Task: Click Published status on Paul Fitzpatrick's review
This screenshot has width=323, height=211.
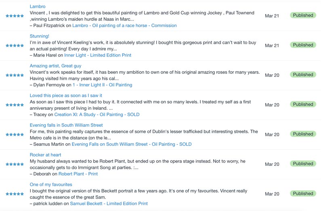Action: tap(303, 15)
